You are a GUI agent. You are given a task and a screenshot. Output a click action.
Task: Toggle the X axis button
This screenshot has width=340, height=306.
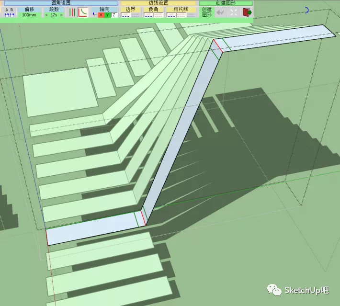click(101, 15)
